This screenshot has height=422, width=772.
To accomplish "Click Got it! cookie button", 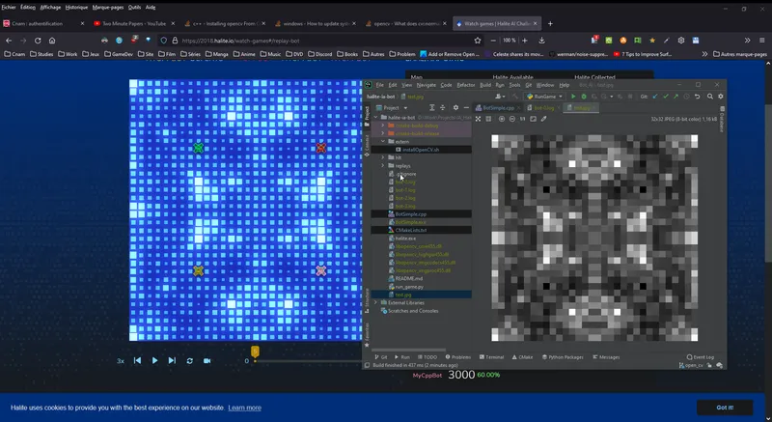I will coord(725,408).
